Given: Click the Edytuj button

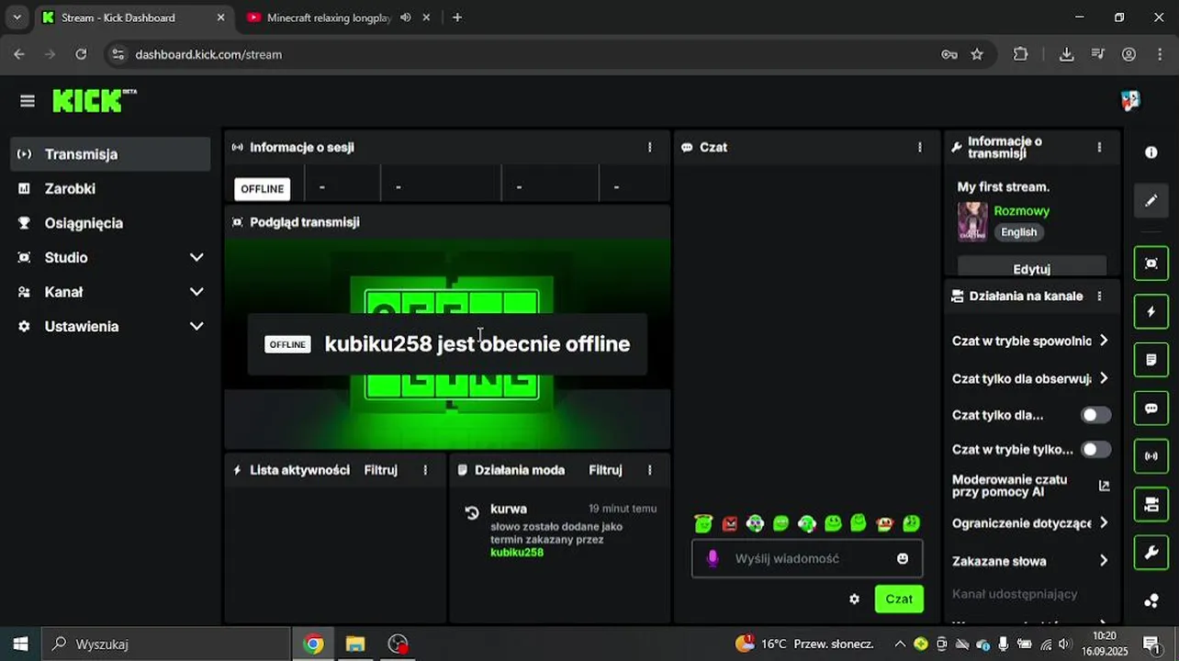Looking at the screenshot, I should [1031, 268].
